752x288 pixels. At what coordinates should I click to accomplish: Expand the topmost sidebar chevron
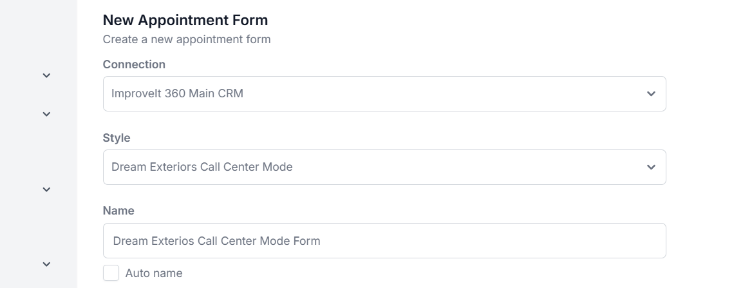(x=46, y=75)
